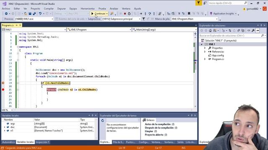This screenshot has width=268, height=150.
Task: Toggle the breakpoint on line 21
Action: [3, 90]
